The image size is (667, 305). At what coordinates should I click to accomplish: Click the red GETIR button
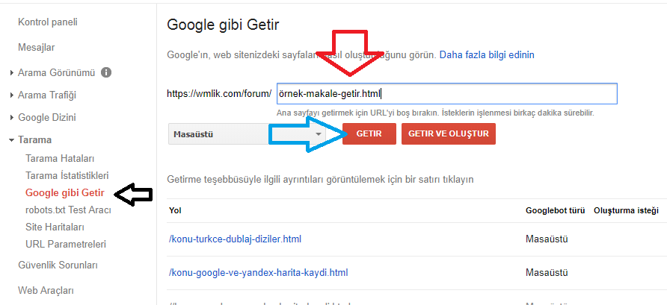pos(369,134)
